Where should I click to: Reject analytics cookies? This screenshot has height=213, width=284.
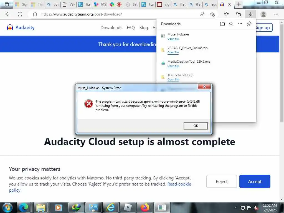[x=222, y=181]
